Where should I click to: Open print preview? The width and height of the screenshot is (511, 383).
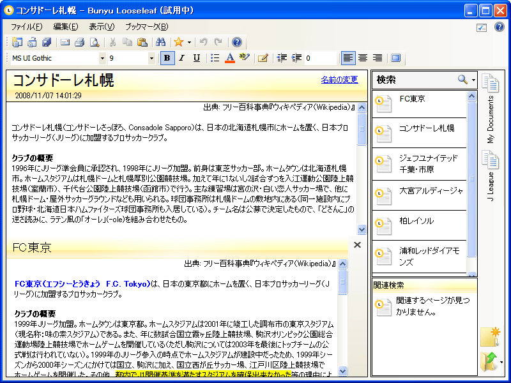click(x=95, y=42)
